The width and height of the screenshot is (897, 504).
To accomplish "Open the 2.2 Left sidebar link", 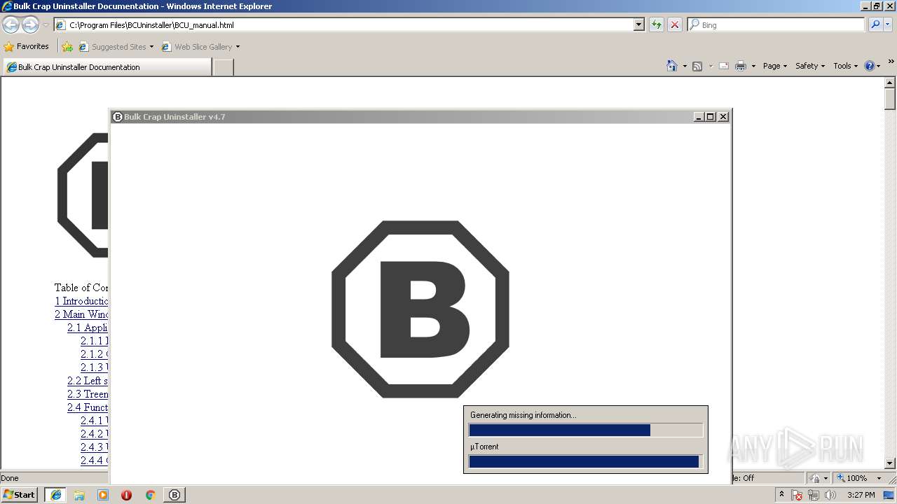I will pos(88,381).
